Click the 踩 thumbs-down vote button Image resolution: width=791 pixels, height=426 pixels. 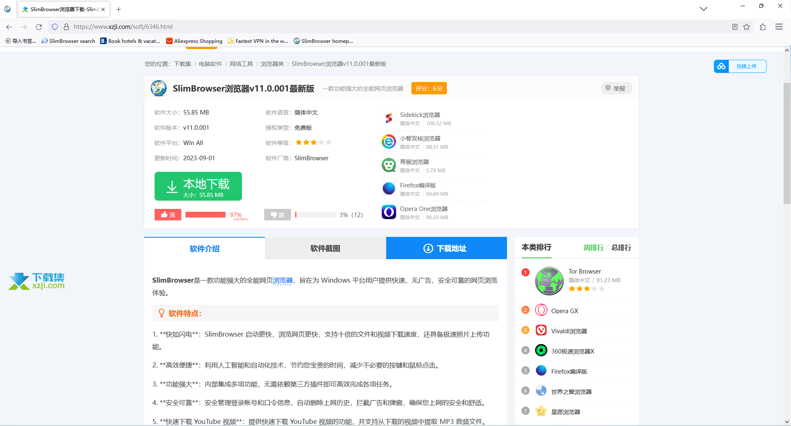point(277,215)
